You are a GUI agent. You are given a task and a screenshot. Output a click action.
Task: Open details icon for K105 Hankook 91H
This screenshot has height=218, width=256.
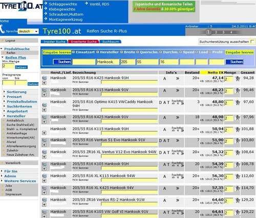(45, 164)
